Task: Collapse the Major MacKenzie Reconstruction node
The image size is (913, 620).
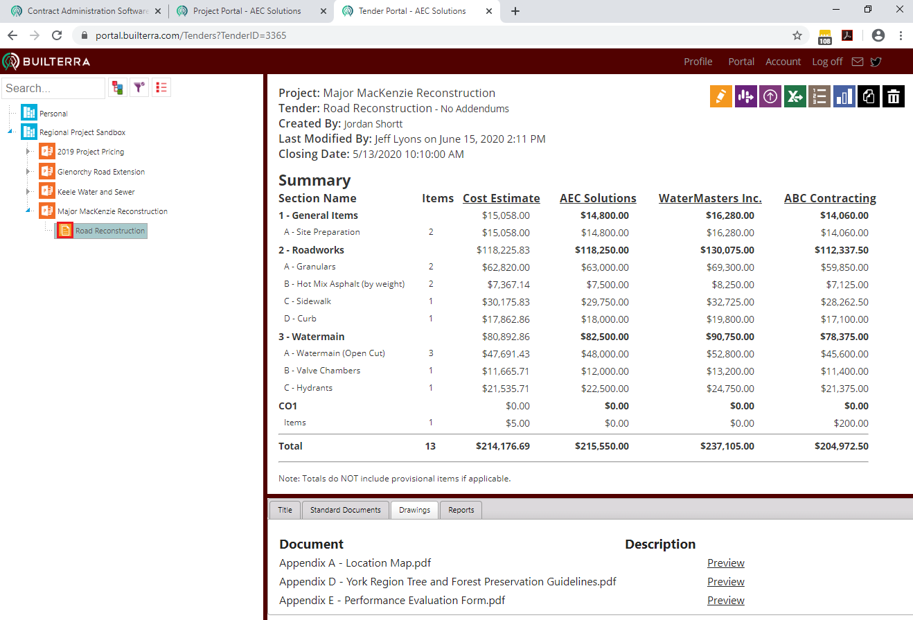Action: coord(28,211)
